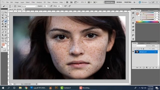This screenshot has width=160, height=90.
Task: Open the Filter menu
Action: (33, 2)
